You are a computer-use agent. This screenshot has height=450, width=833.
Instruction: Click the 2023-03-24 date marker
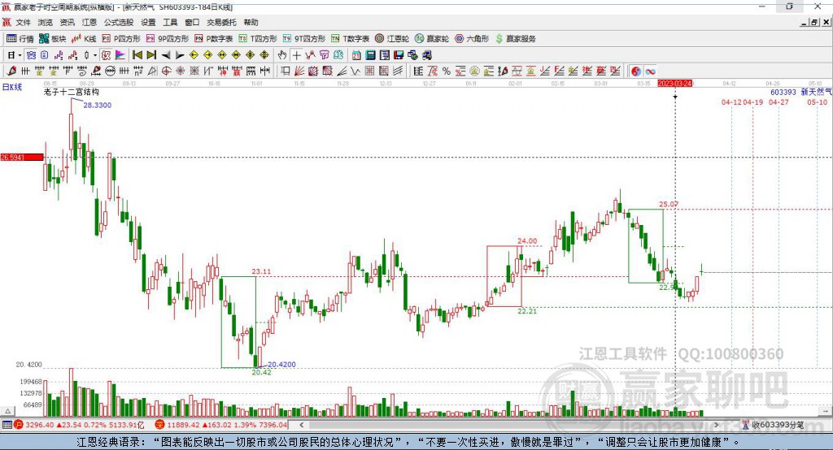(x=674, y=84)
